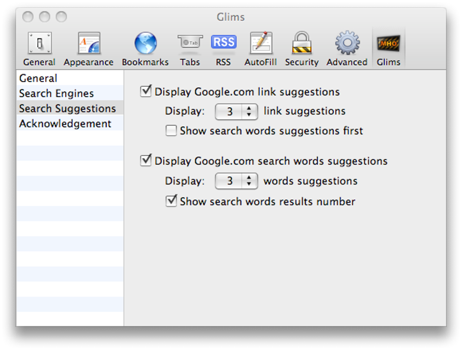Open the AutoFill pencil icon
Screen dimensions: 462x350
[x=260, y=44]
